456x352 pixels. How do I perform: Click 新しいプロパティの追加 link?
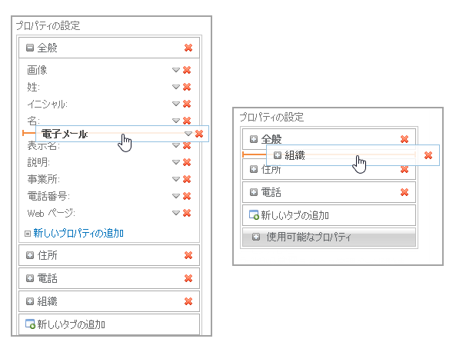pyautogui.click(x=78, y=233)
